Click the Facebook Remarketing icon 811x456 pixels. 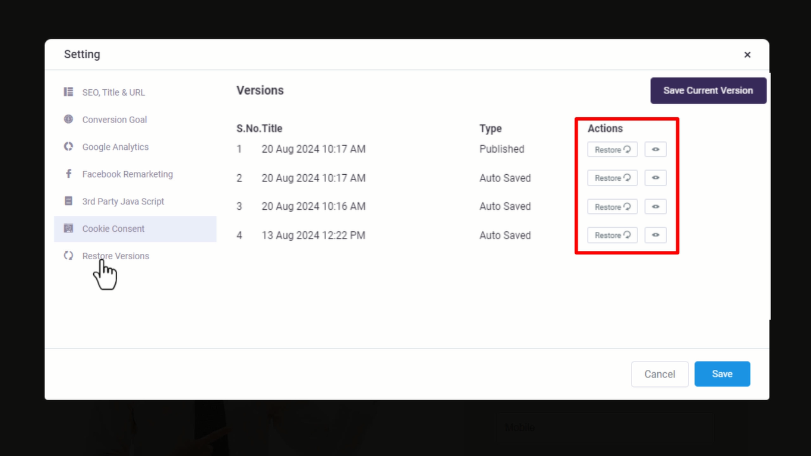(x=68, y=174)
